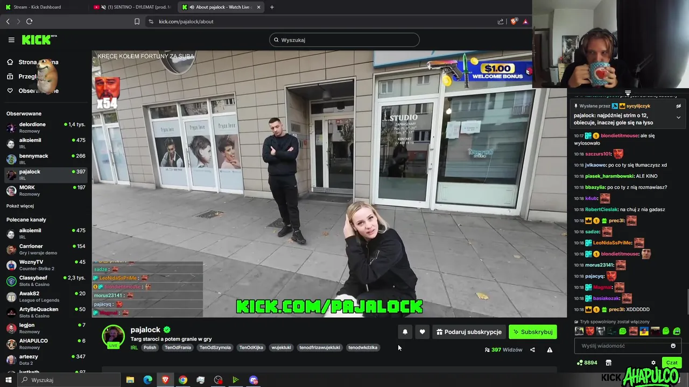Switch to SENTINO - DYLEMAT tab

[133, 7]
